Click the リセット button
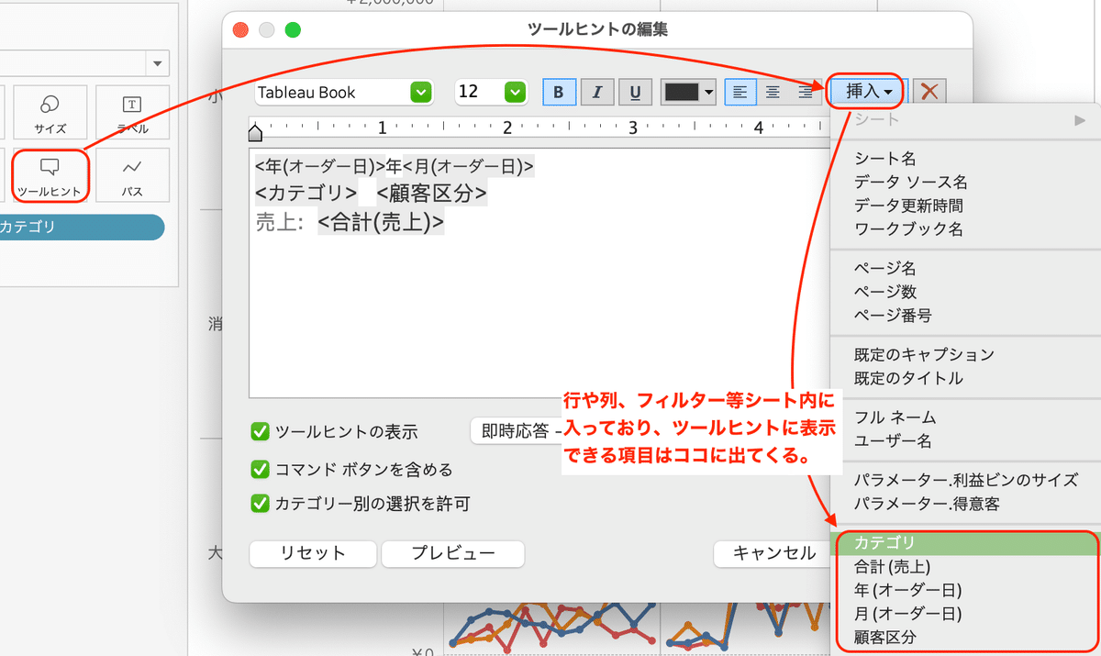The image size is (1101, 656). (x=313, y=553)
